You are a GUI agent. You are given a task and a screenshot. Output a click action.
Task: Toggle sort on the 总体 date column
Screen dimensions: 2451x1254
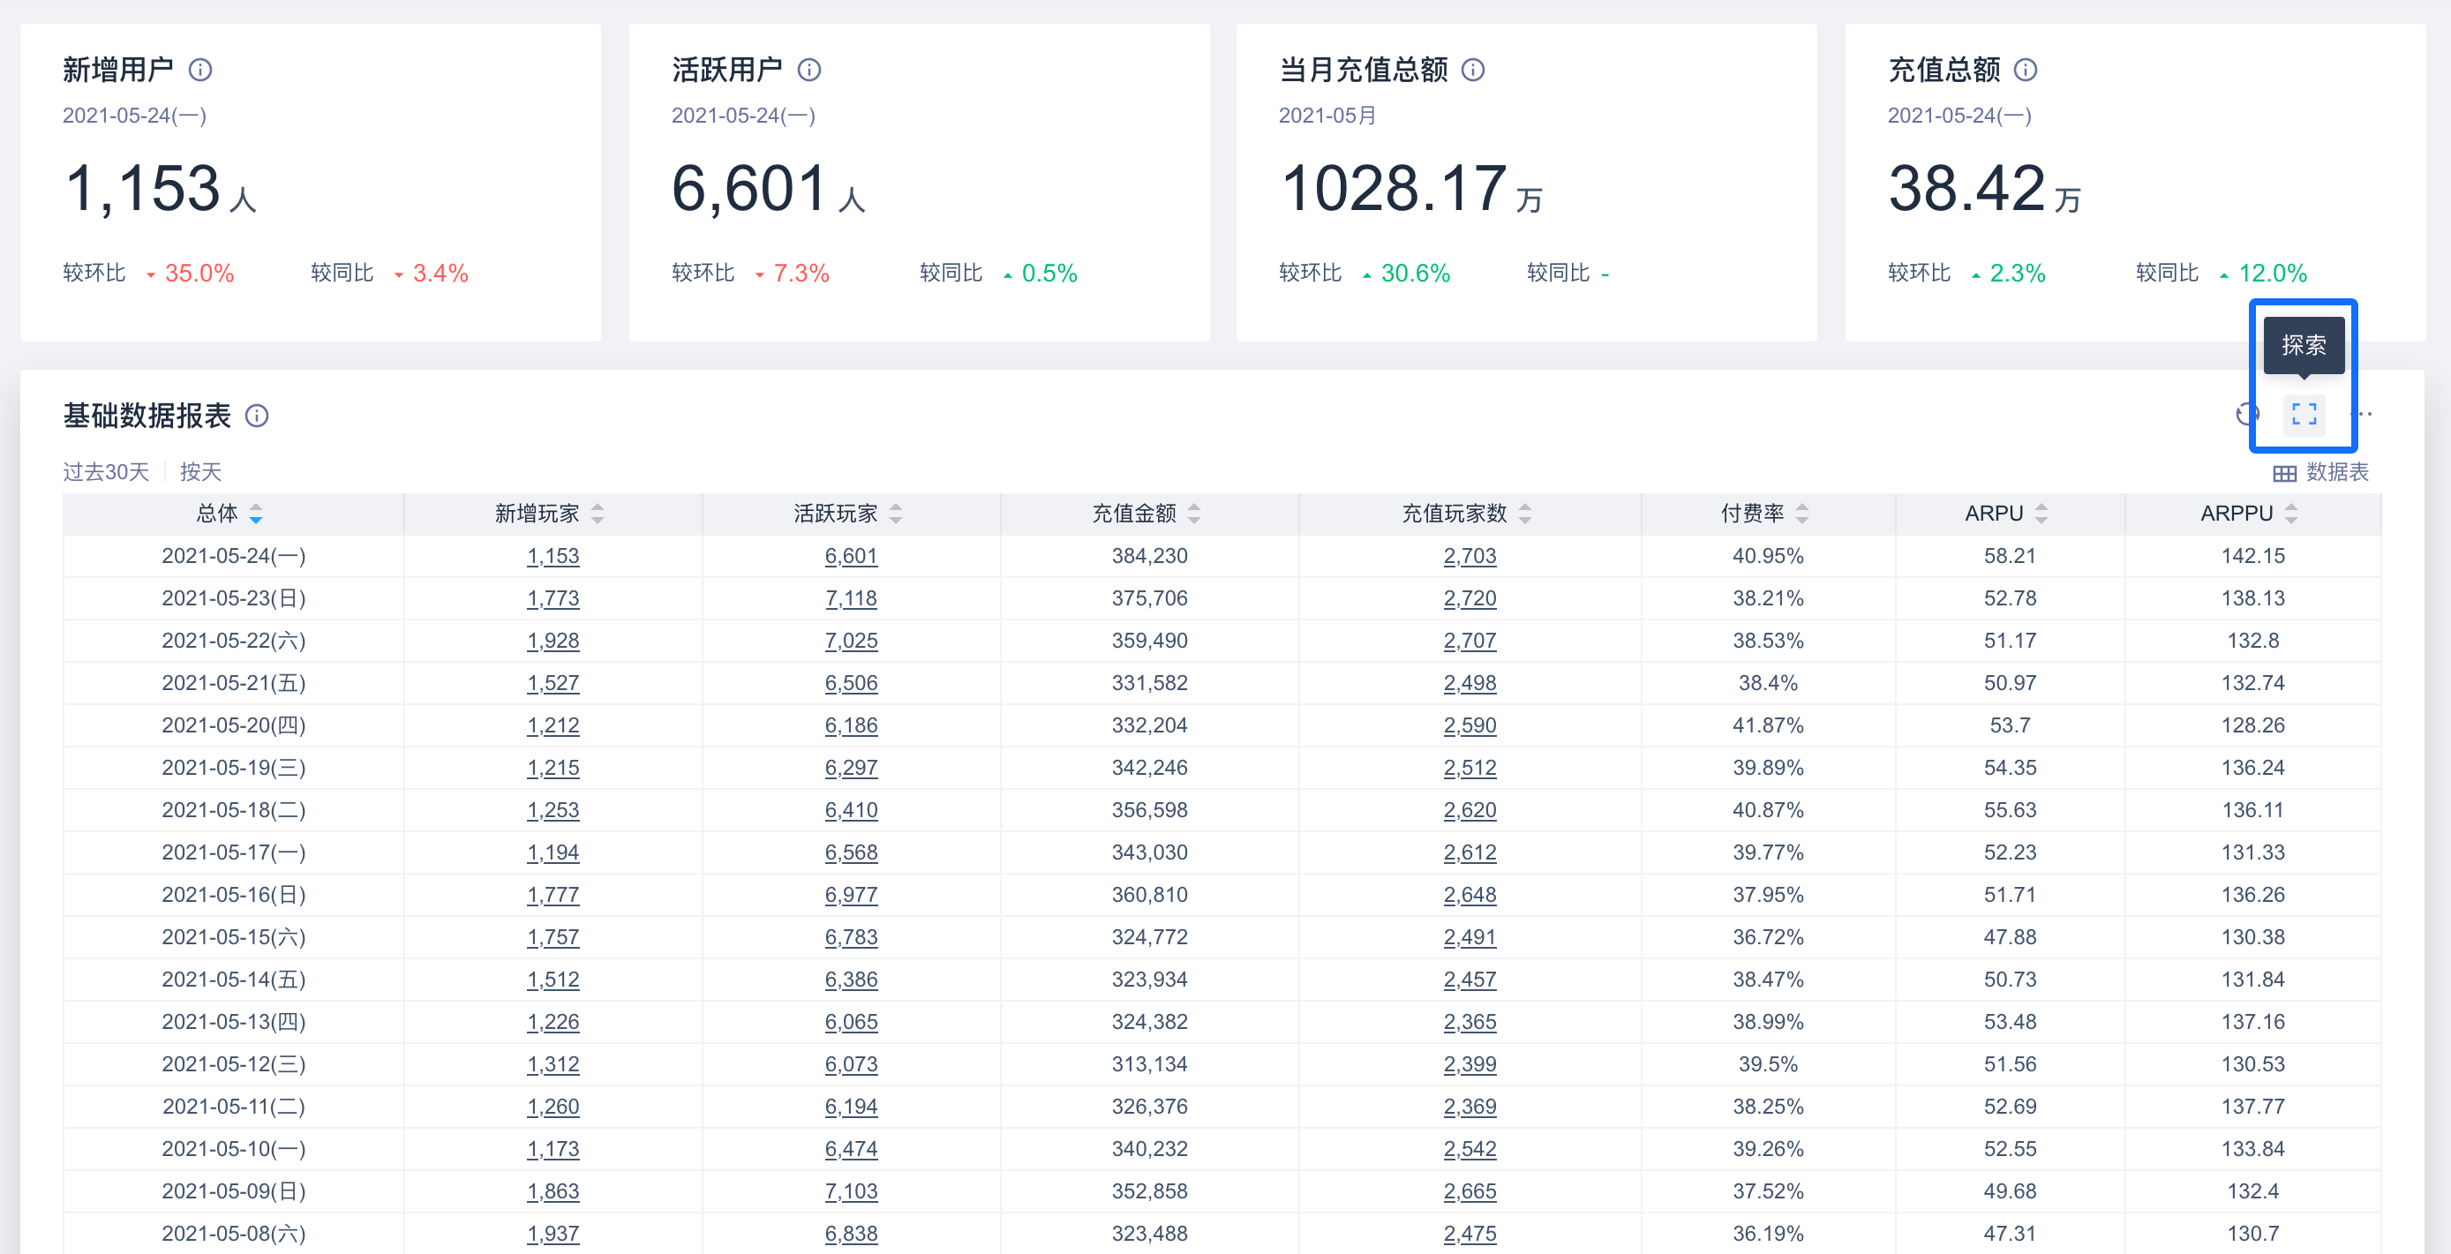tap(256, 514)
